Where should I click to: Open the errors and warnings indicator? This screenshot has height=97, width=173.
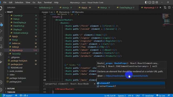[24, 96]
